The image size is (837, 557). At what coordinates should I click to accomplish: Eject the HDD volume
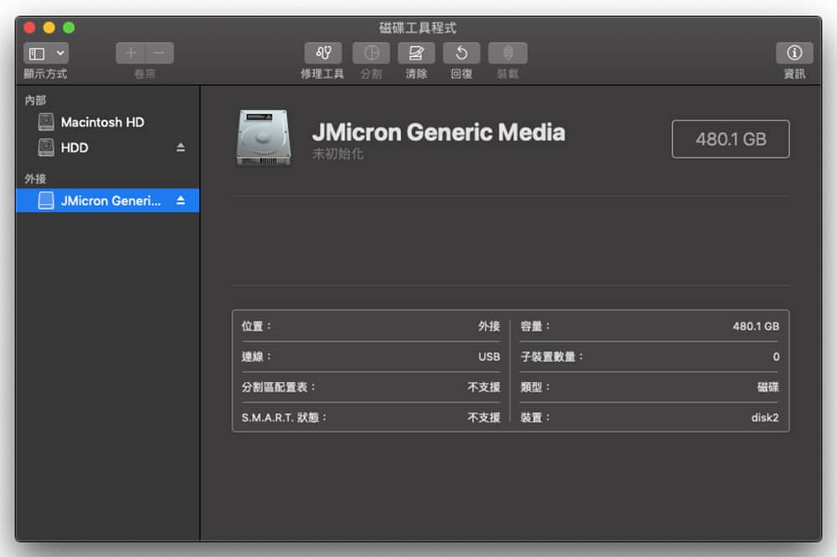(181, 147)
